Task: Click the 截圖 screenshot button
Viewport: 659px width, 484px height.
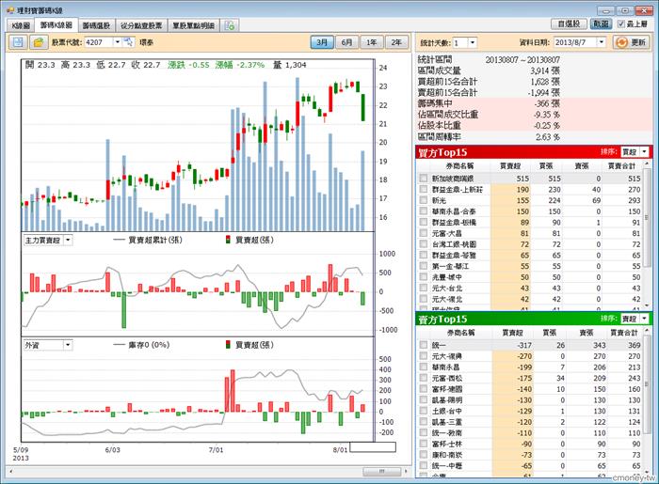Action: (x=601, y=23)
